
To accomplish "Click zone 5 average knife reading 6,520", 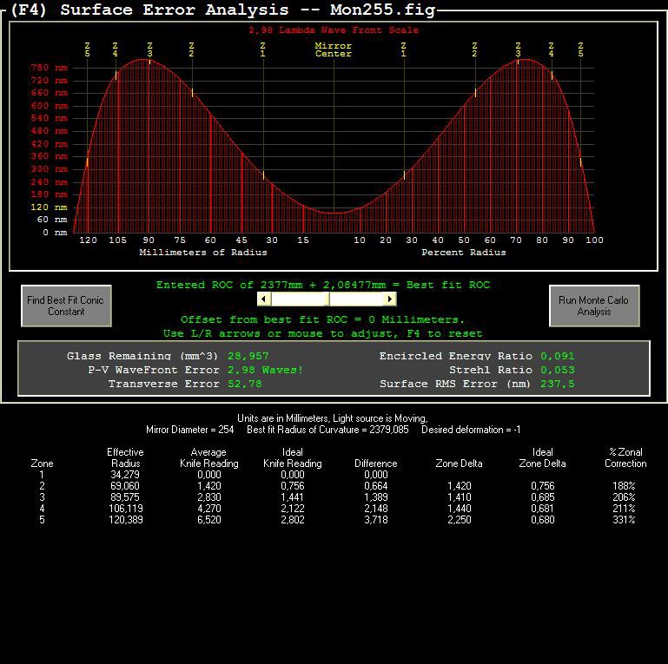I will [208, 520].
